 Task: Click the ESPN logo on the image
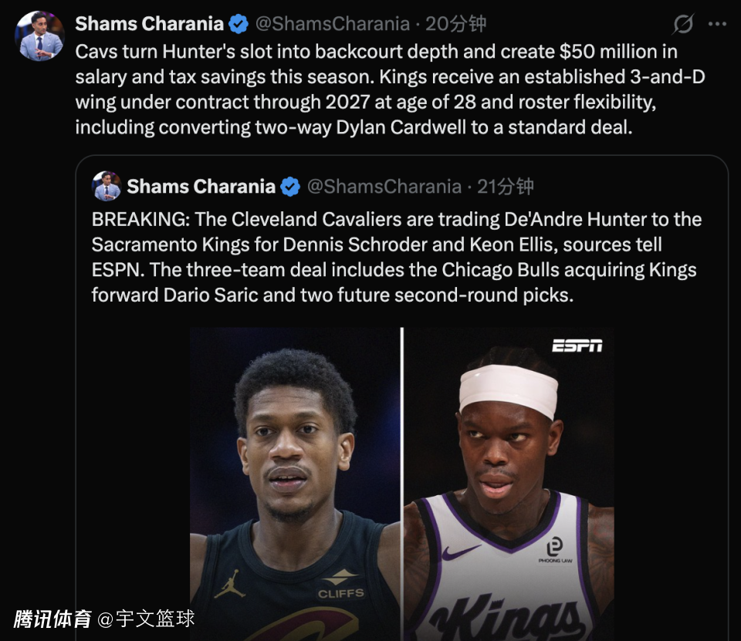coord(577,346)
